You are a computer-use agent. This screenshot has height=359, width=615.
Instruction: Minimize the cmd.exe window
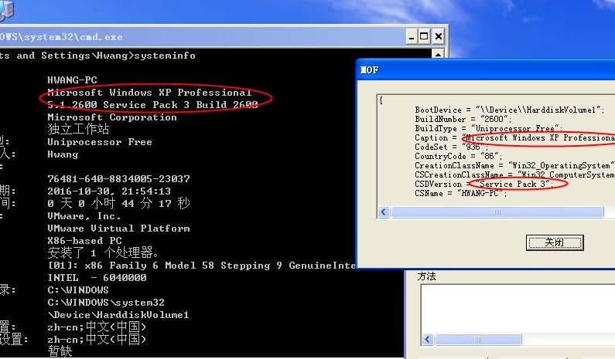[411, 37]
